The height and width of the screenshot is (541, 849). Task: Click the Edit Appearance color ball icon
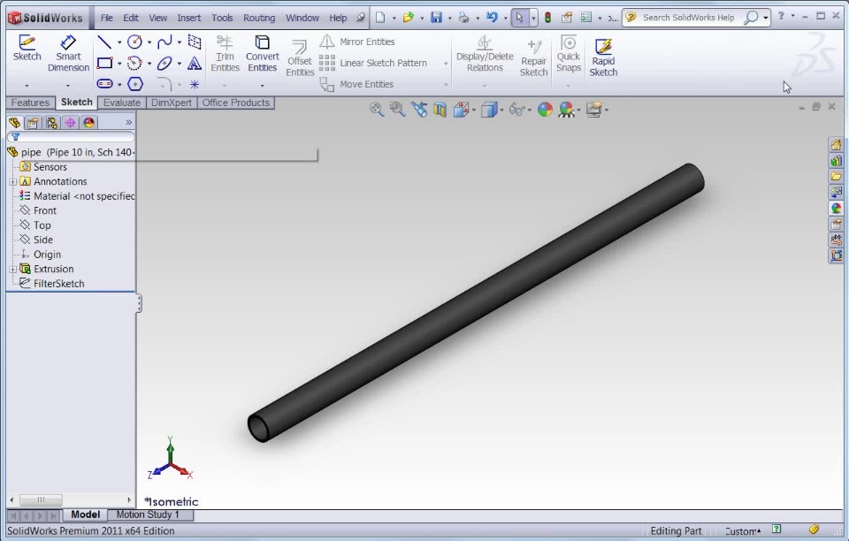[545, 110]
